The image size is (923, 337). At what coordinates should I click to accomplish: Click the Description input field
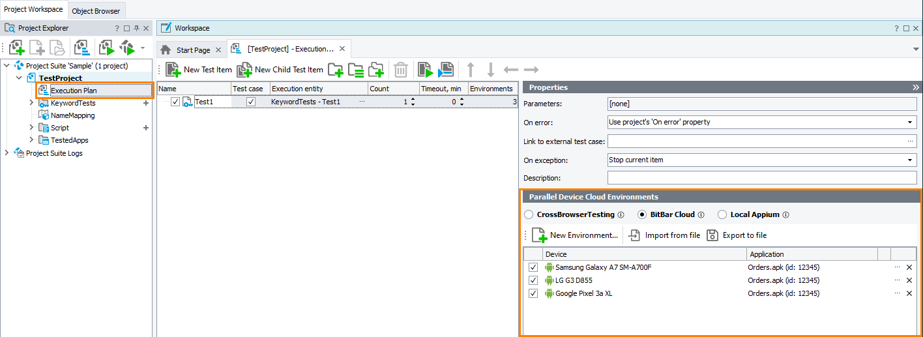coord(761,178)
